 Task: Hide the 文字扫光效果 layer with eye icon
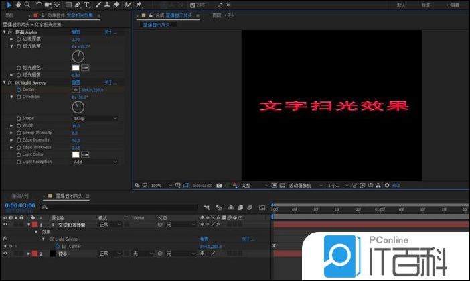[x=5, y=225]
